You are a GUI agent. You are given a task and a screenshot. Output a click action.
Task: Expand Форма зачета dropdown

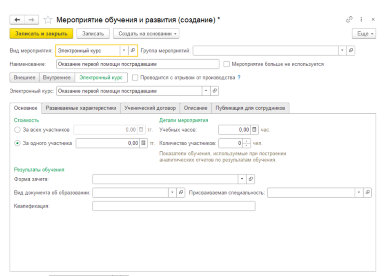click(x=242, y=179)
